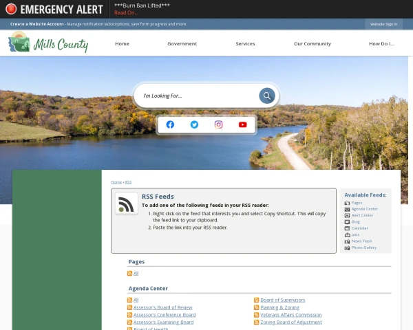Viewport: 413px width, 330px height.
Task: Open the Services menu
Action: point(245,44)
